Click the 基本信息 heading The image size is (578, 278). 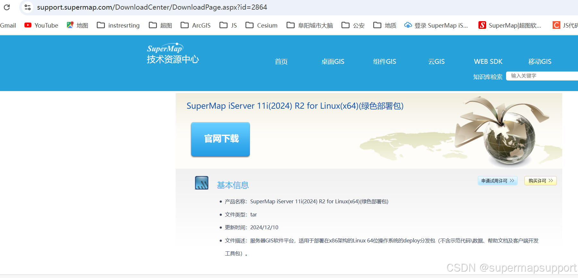click(x=233, y=185)
